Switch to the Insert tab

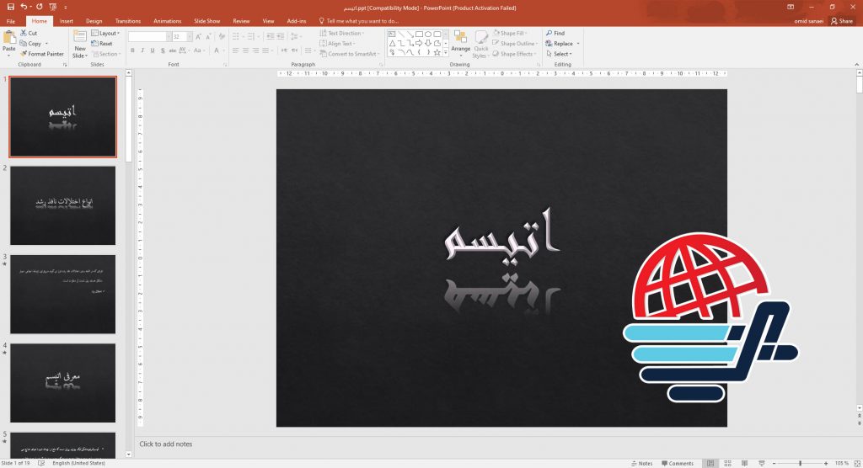[66, 21]
